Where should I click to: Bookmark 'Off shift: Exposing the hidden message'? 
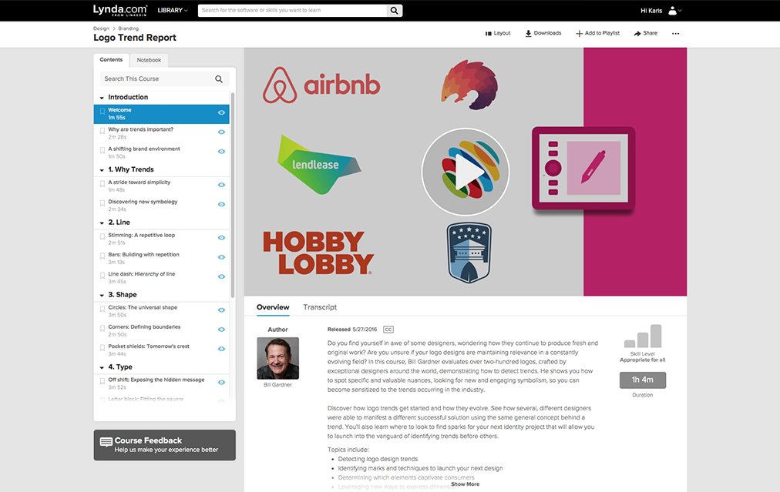coord(103,382)
